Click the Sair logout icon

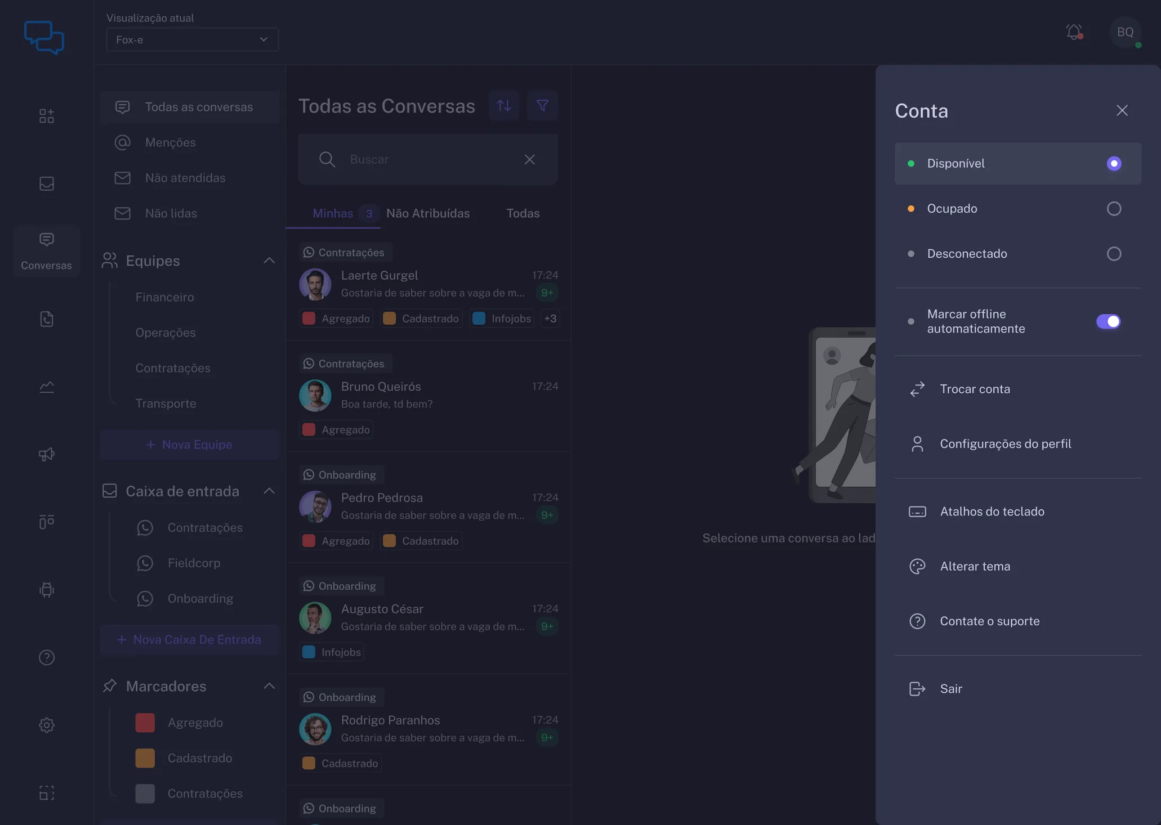917,689
